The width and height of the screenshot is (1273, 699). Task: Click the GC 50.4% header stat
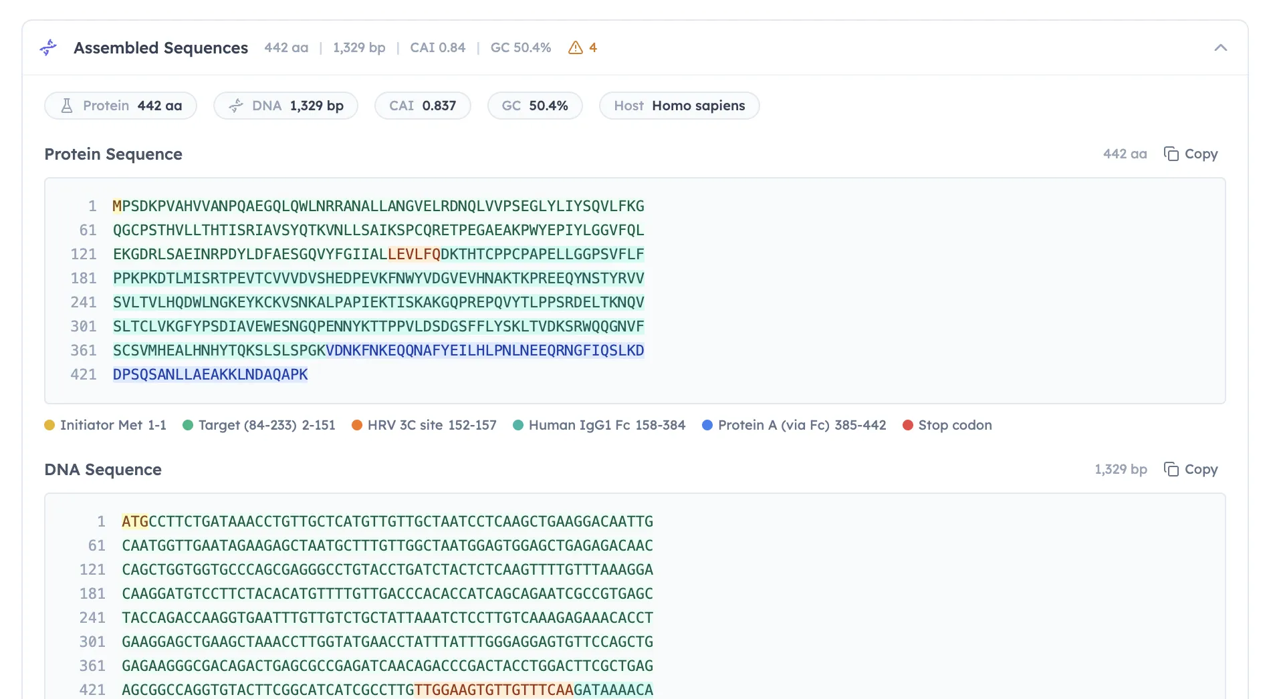pyautogui.click(x=521, y=47)
